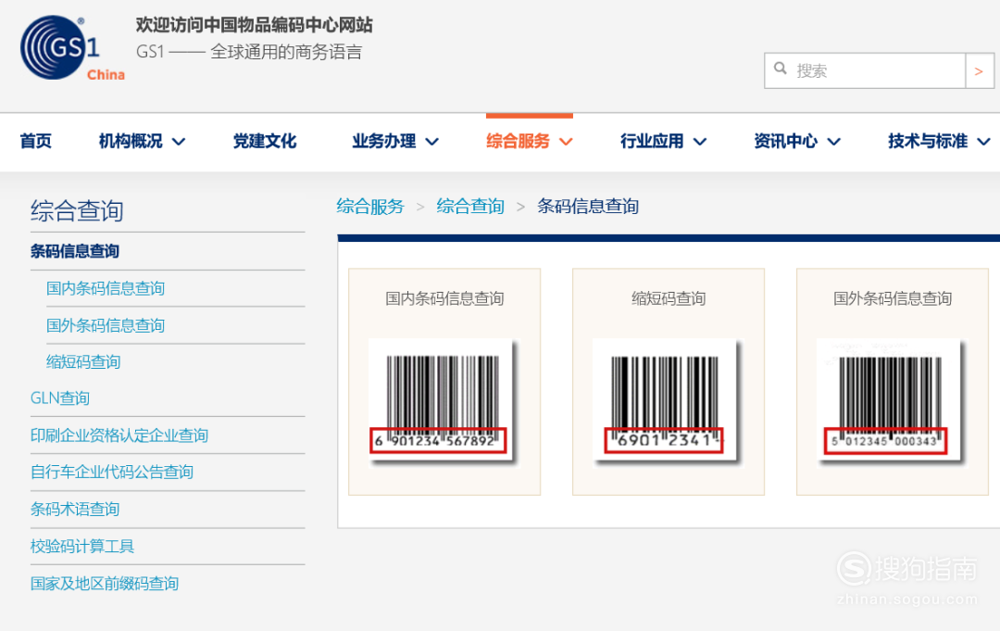Viewport: 1000px width, 631px height.
Task: Click the 条码信息查询 breadcrumb text
Action: 588,207
